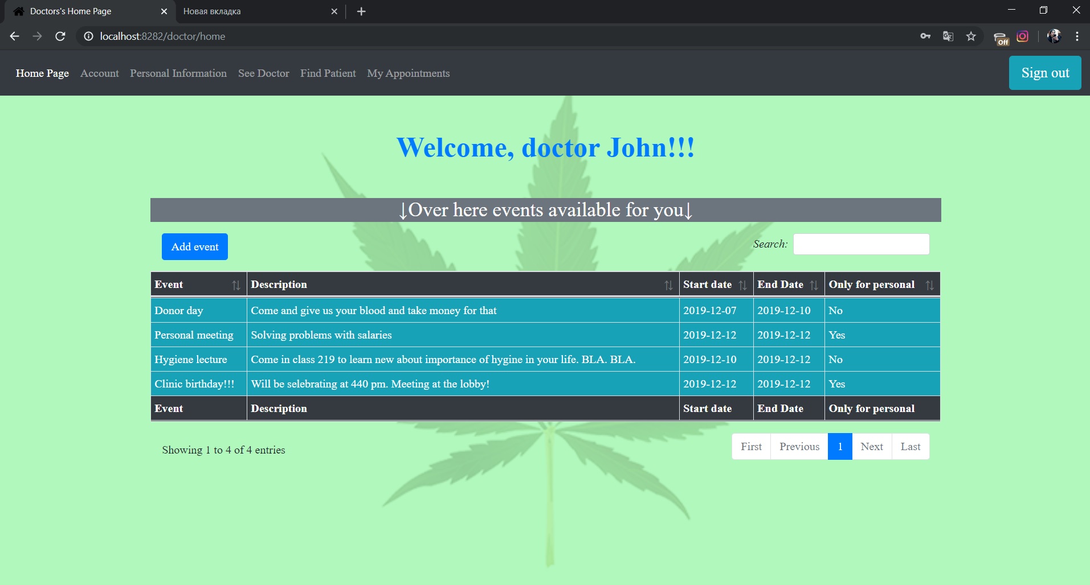1090x585 pixels.
Task: Bookmark page using the star icon
Action: (x=971, y=36)
